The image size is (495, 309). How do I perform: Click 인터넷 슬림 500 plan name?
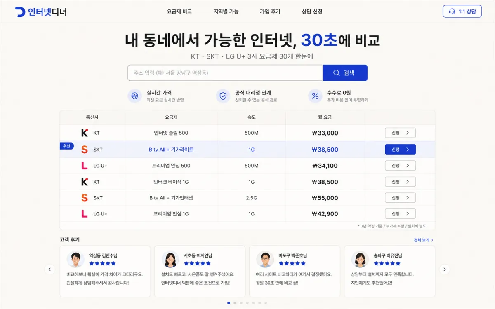171,133
